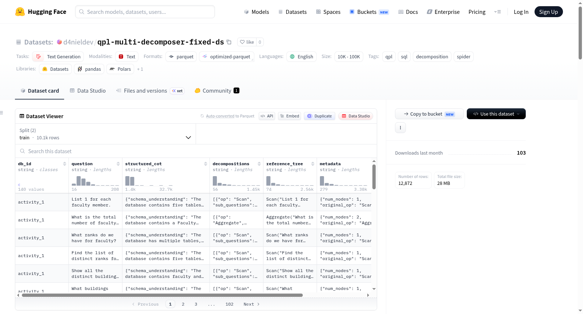Open the more options three-dot button
The height and width of the screenshot is (314, 583).
click(400, 128)
